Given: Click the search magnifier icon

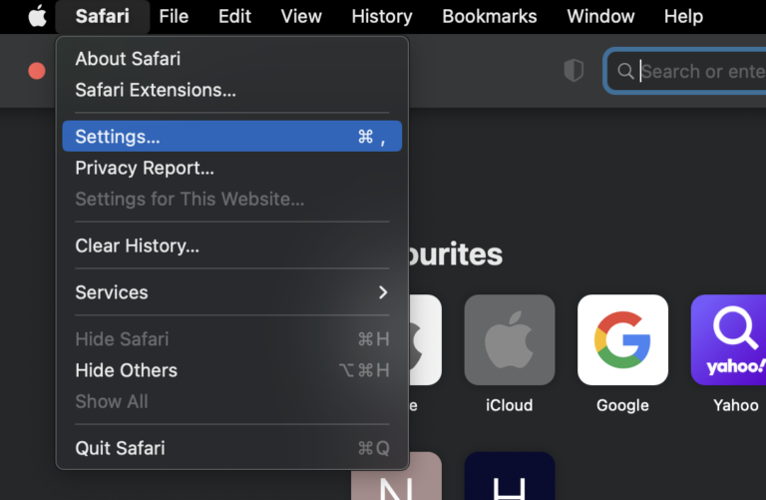Looking at the screenshot, I should coord(625,72).
